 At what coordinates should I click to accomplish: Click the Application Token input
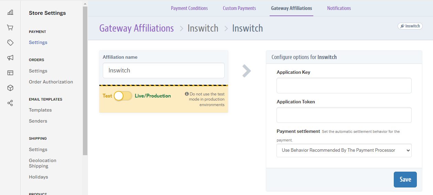click(344, 115)
